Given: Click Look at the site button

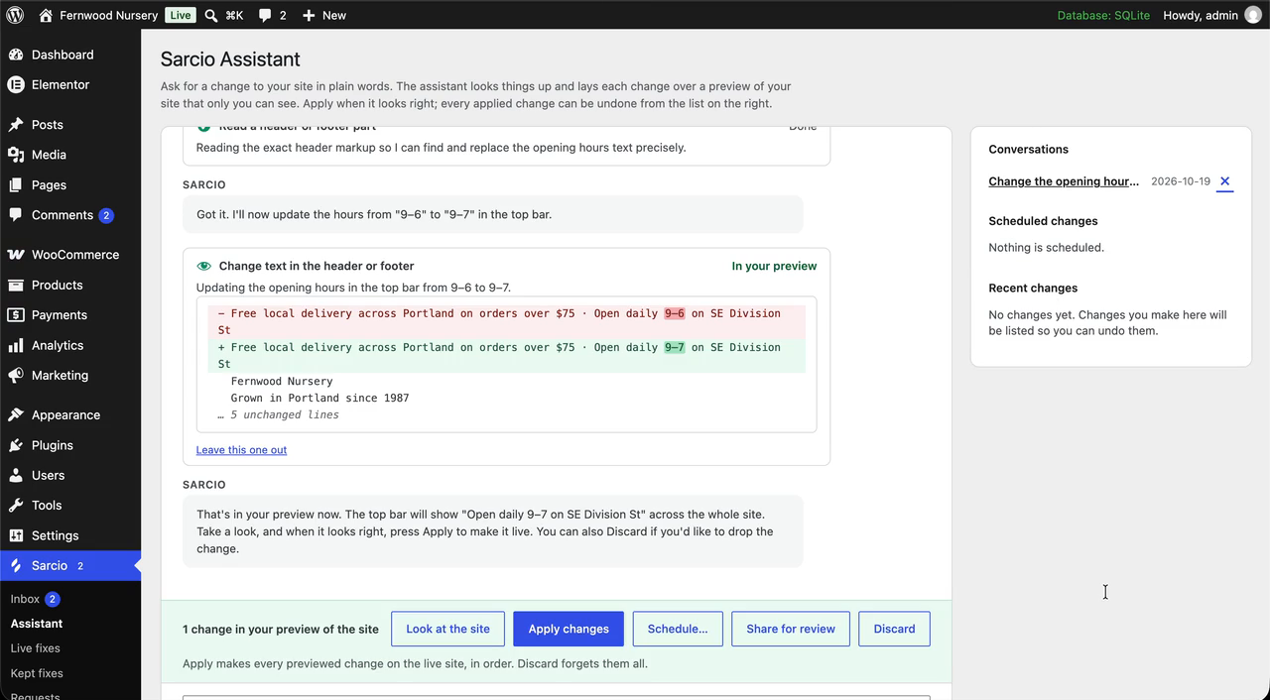Looking at the screenshot, I should 447,629.
